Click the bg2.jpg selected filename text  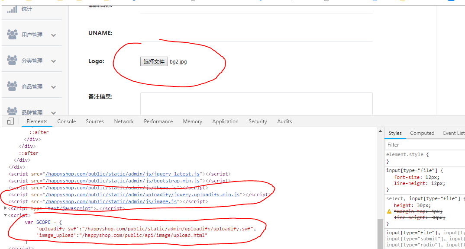coord(178,62)
